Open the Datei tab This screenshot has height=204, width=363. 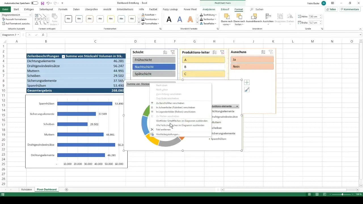pyautogui.click(x=5, y=9)
